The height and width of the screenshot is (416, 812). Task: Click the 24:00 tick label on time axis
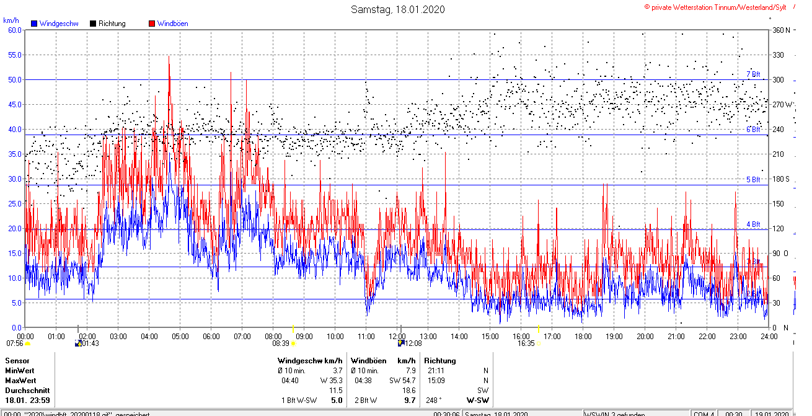click(x=769, y=336)
